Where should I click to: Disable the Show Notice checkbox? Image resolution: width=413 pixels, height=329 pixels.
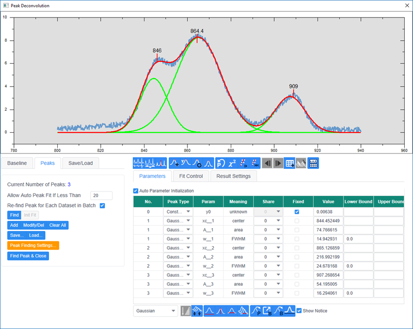pos(299,310)
